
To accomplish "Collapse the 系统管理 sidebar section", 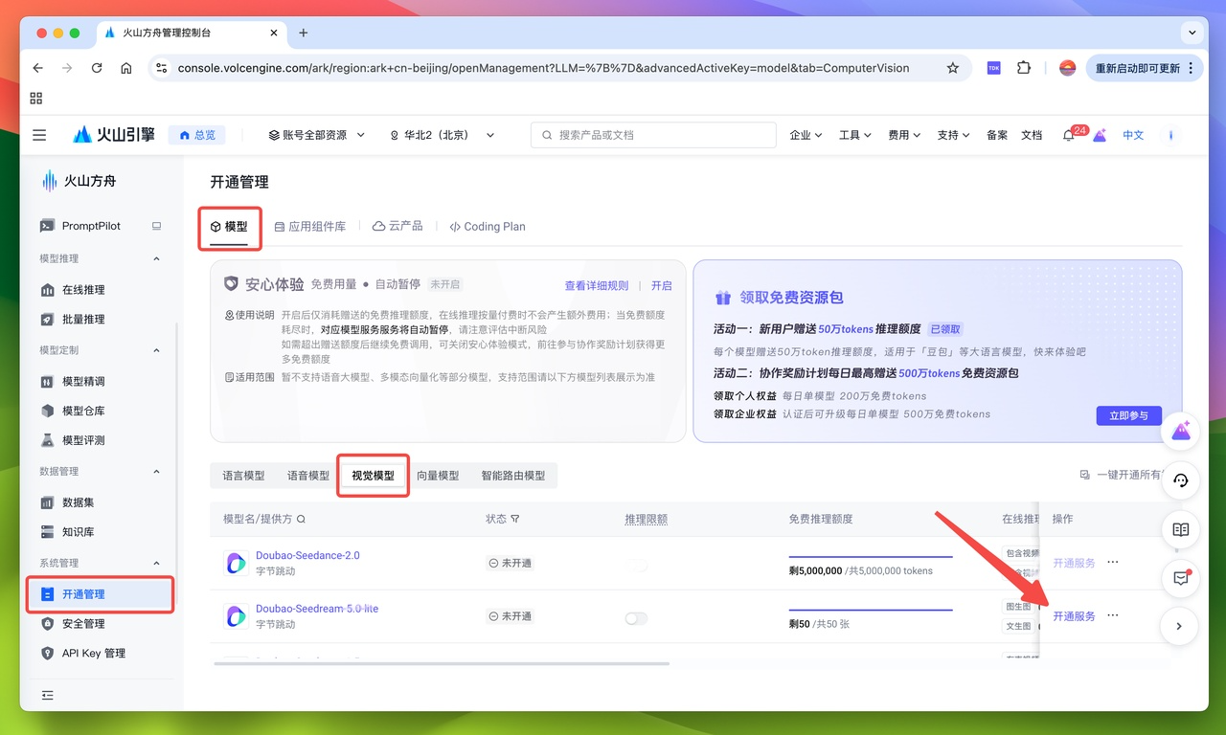I will pos(156,563).
